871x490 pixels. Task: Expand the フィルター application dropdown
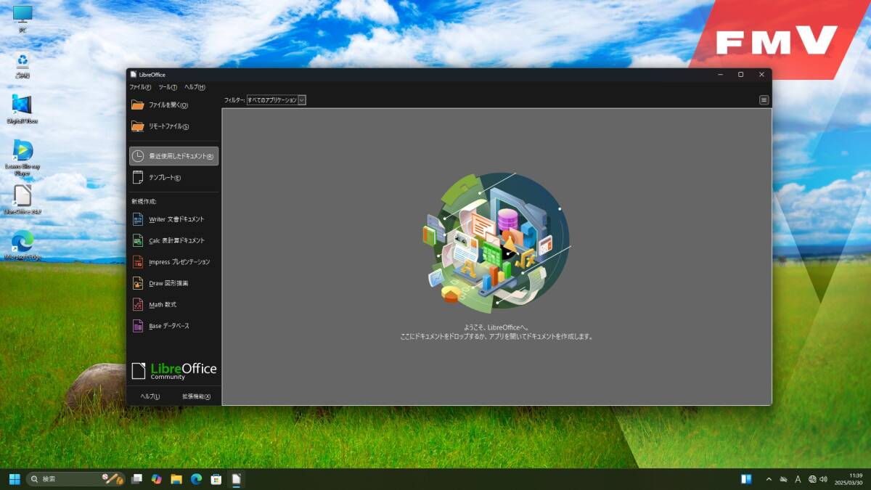coord(277,100)
